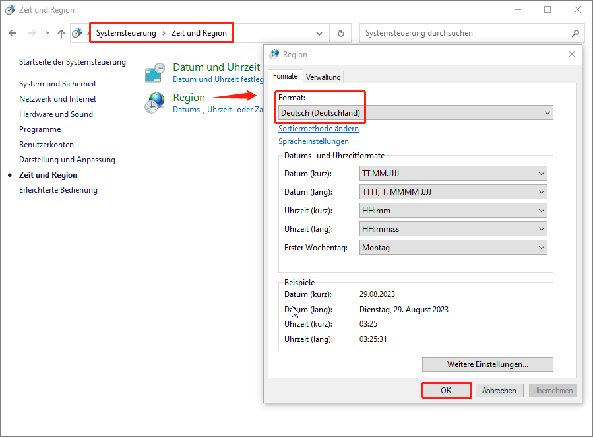593x437 pixels.
Task: Click the Region globe icon
Action: 155,103
